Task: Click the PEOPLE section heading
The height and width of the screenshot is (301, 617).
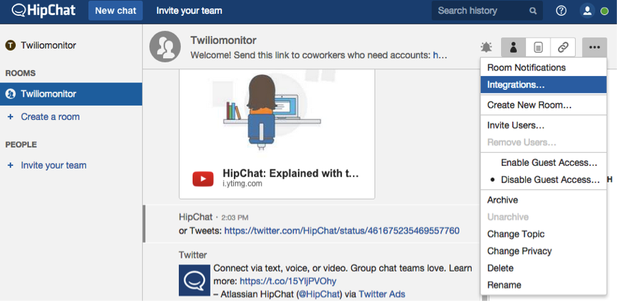Action: click(21, 145)
